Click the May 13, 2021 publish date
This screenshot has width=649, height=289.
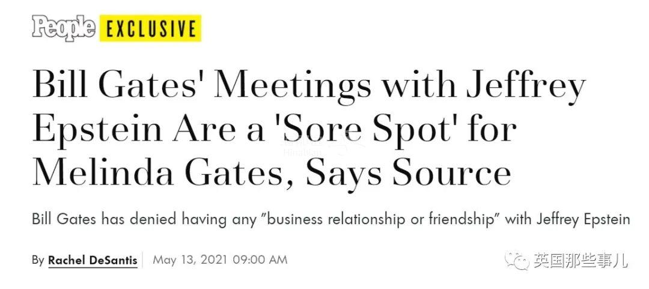pos(189,260)
